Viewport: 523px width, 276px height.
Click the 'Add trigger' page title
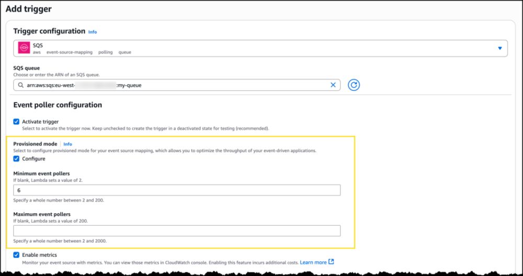(x=29, y=9)
